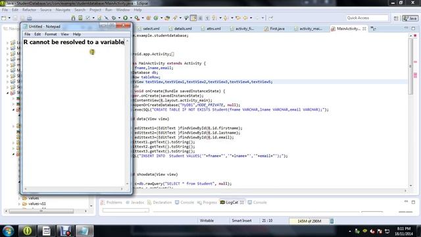The image size is (421, 237).
Task: Click the Open Perspective icon
Action: click(x=396, y=18)
